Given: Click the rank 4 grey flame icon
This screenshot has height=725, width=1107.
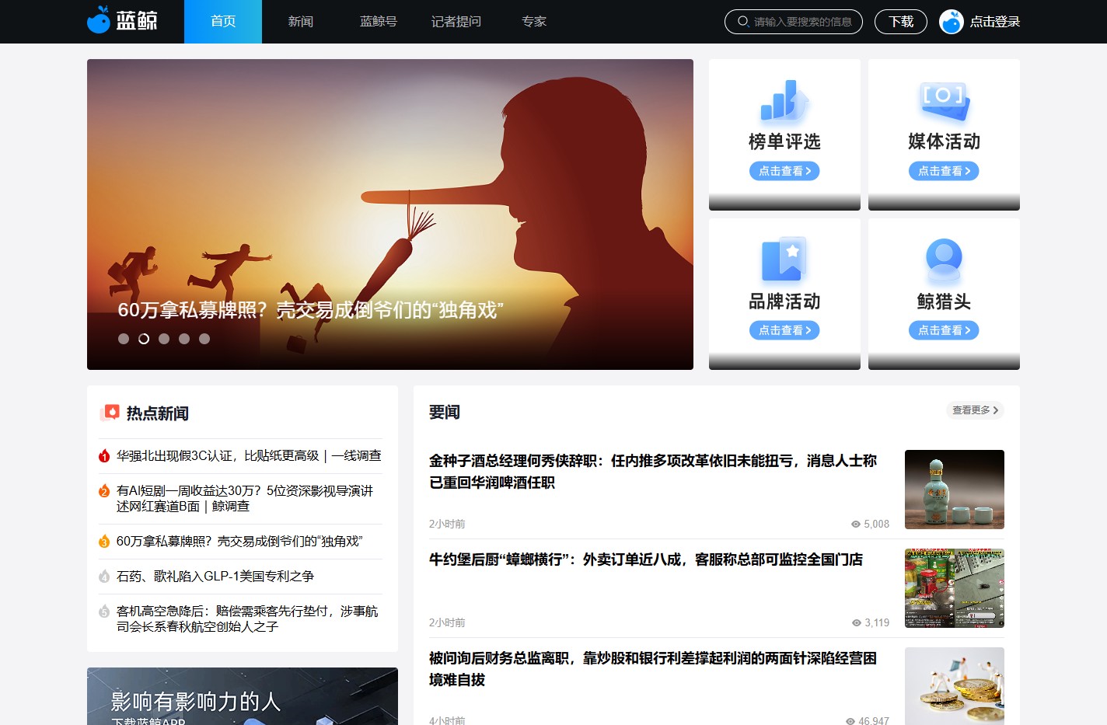Looking at the screenshot, I should click(104, 577).
